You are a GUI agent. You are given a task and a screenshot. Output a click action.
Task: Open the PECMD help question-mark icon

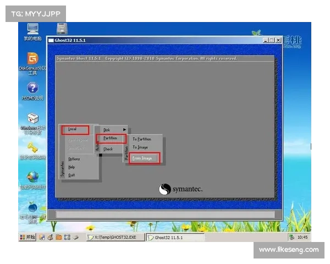(x=32, y=87)
